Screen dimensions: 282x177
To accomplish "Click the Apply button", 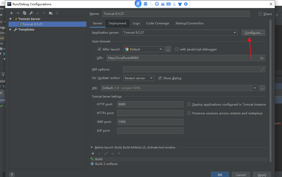I will click(262, 175).
